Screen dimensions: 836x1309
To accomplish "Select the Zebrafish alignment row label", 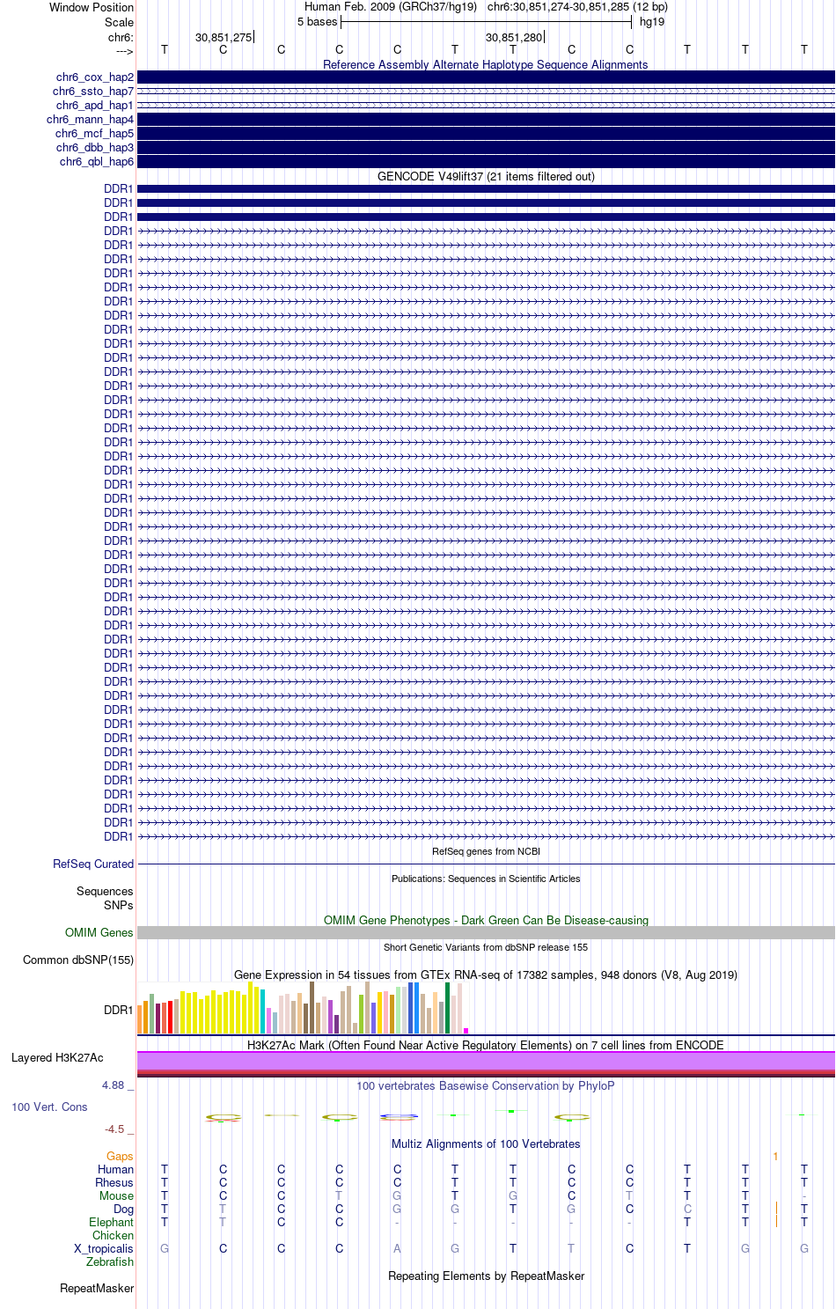I will click(x=110, y=1262).
